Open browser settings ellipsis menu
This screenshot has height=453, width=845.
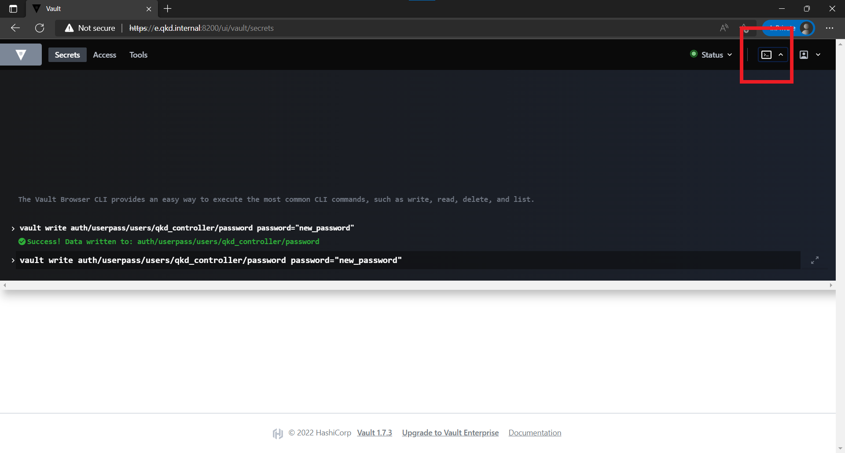tap(830, 28)
